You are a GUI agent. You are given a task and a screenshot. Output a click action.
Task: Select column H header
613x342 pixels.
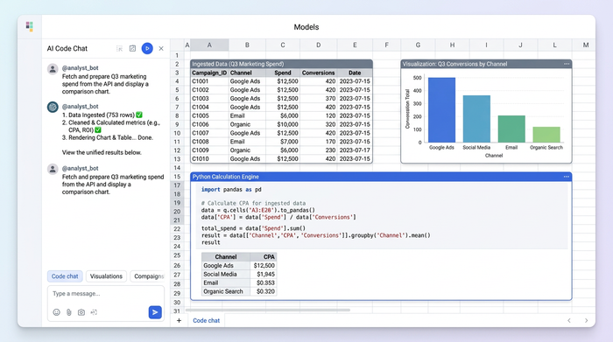coord(452,45)
